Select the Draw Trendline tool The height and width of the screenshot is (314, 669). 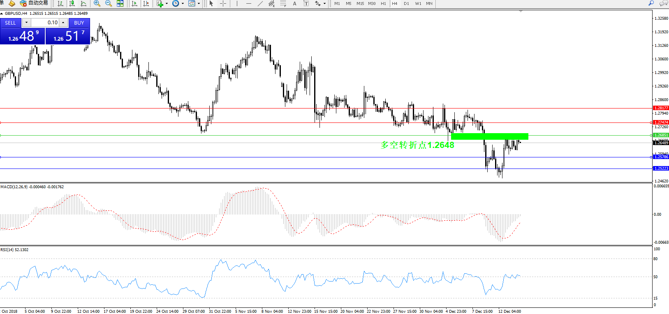(260, 3)
